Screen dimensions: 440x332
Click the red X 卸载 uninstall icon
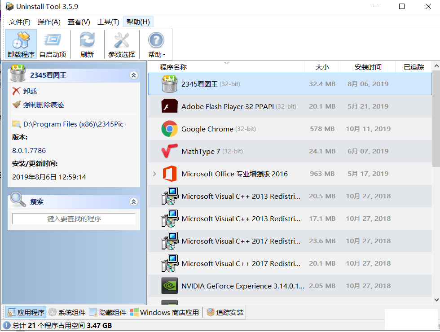(x=16, y=91)
